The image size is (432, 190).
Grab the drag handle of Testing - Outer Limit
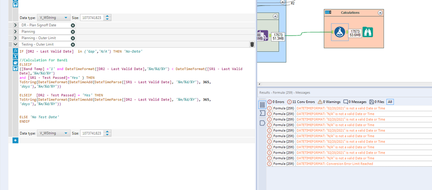tap(10, 45)
